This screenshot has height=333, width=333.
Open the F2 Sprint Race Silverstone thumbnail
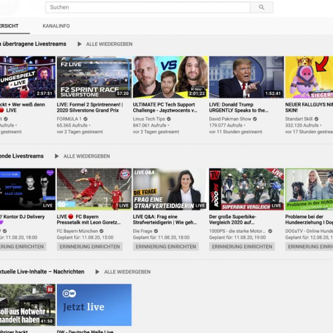[94, 77]
